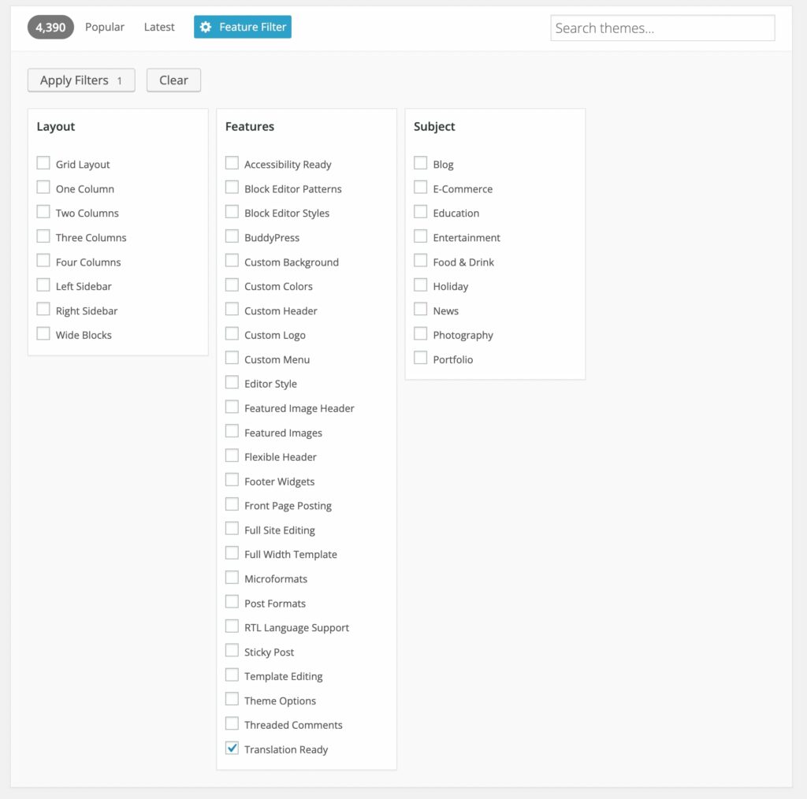Tick the Two Columns layout checkbox
Viewport: 807px width, 799px height.
(43, 212)
